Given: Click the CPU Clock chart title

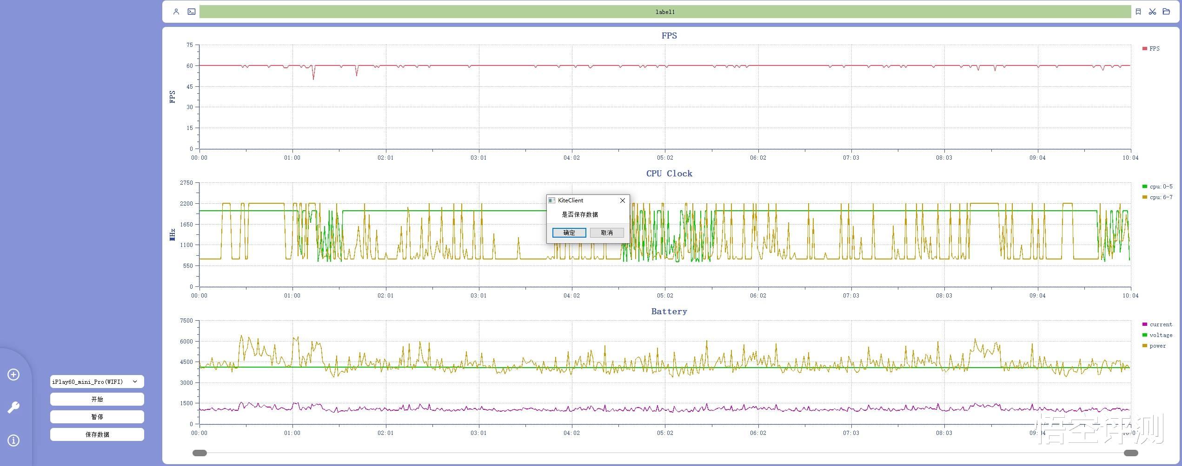Looking at the screenshot, I should 669,174.
